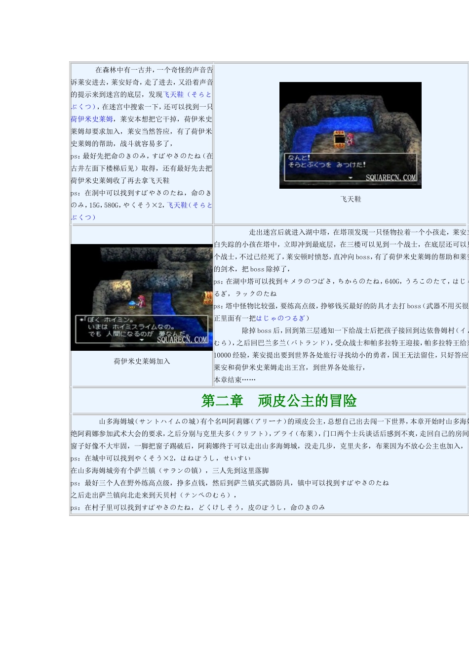Click the line starting 山多海姆城(サントハイムの城)

283,421
